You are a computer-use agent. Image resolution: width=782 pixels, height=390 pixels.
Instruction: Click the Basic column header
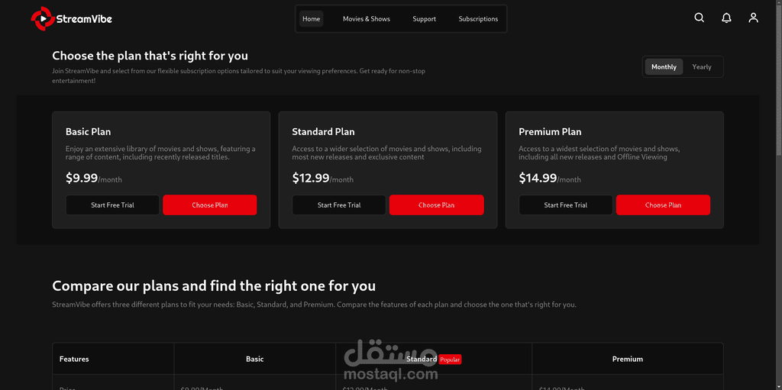coord(255,359)
